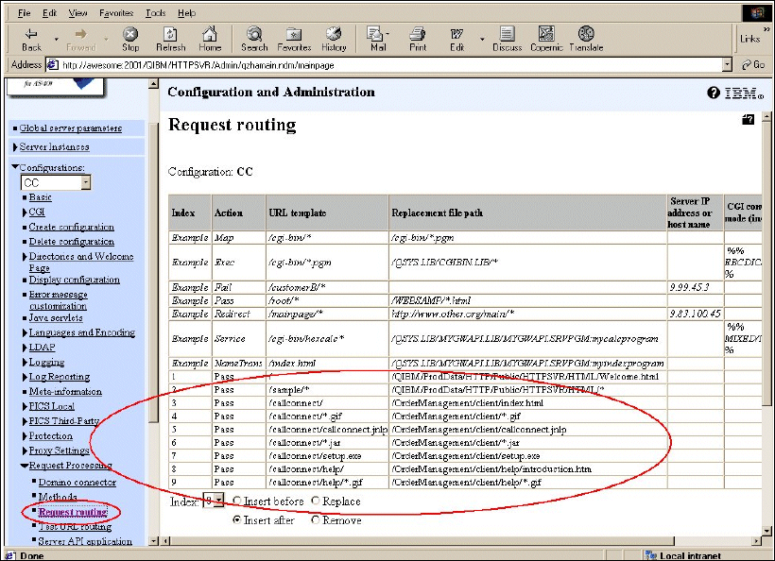Screen dimensions: 775x561
Task: Open Display configuration link
Action: (x=74, y=280)
